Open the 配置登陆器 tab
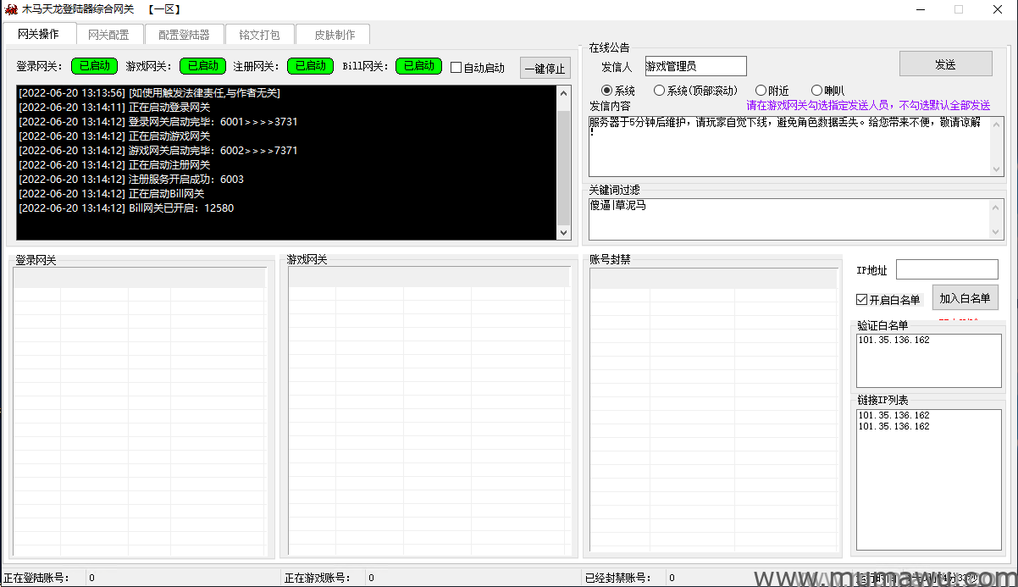 (184, 35)
